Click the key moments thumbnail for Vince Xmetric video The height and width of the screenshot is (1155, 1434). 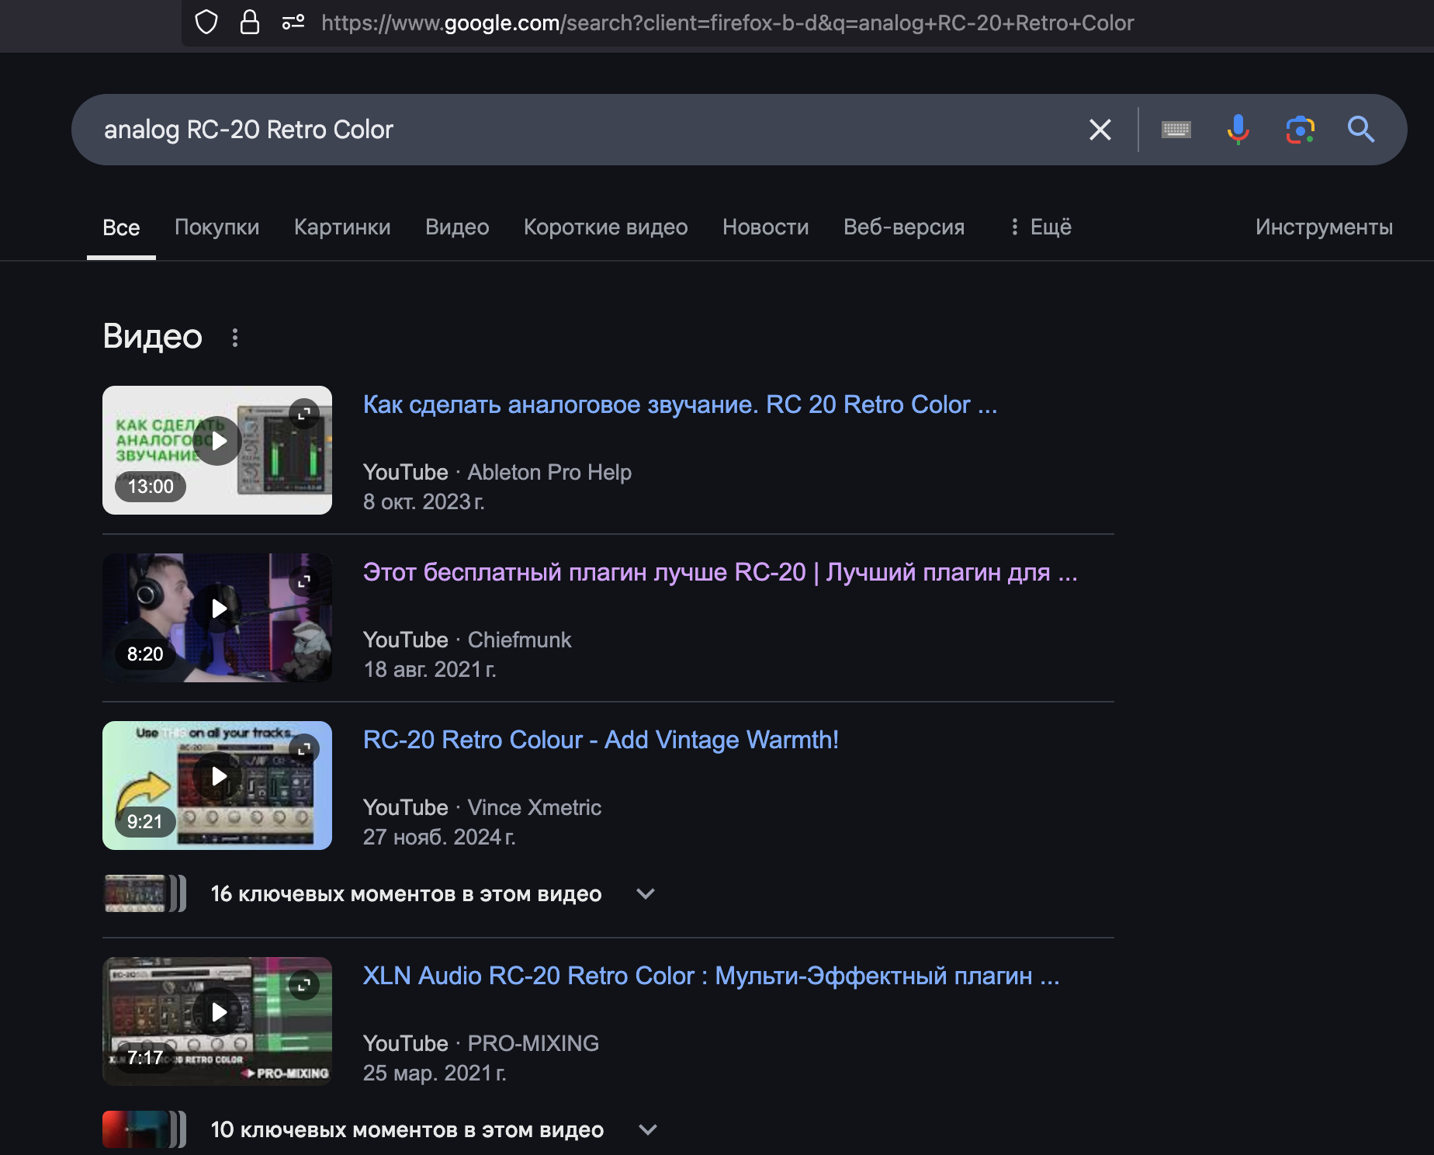pos(145,893)
